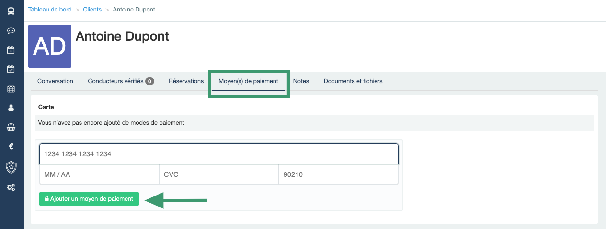Click the CVC input field

point(218,175)
